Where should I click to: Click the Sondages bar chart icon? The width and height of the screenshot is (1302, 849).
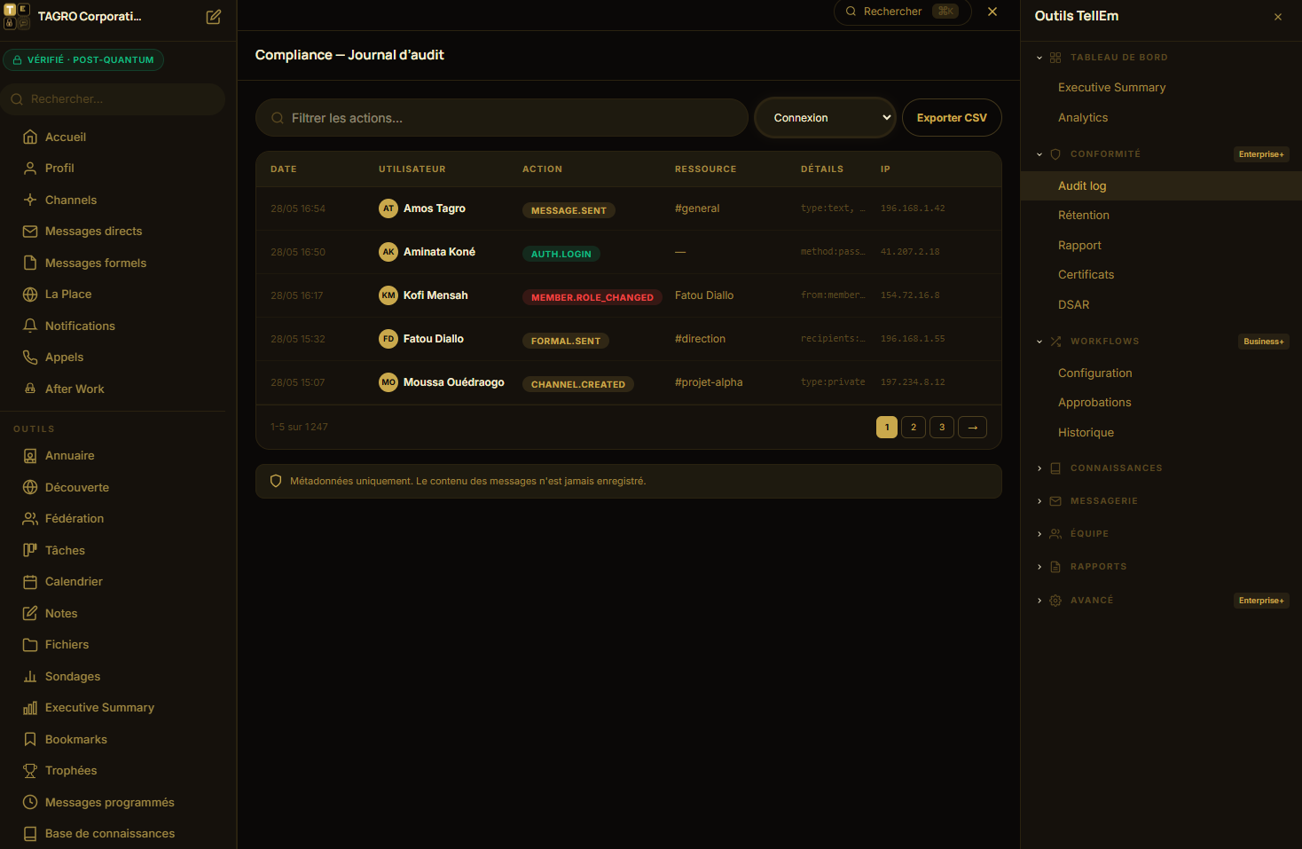pos(30,676)
